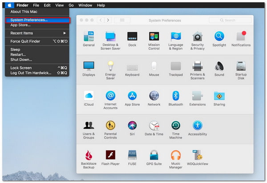Open the Spotlight preferences pane
The image size is (267, 183).
pyautogui.click(x=219, y=39)
